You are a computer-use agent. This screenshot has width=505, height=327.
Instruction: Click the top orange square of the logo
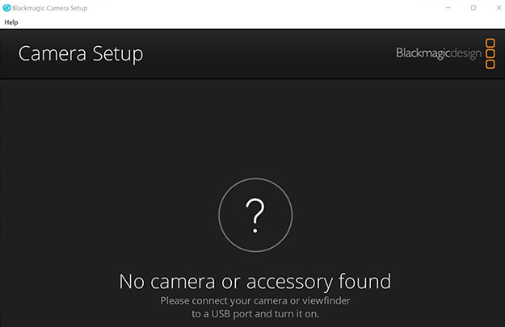click(490, 43)
